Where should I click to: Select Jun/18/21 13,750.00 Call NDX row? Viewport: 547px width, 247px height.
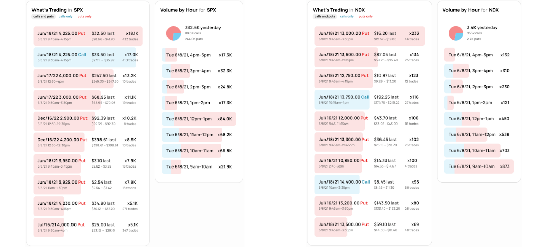point(369,99)
